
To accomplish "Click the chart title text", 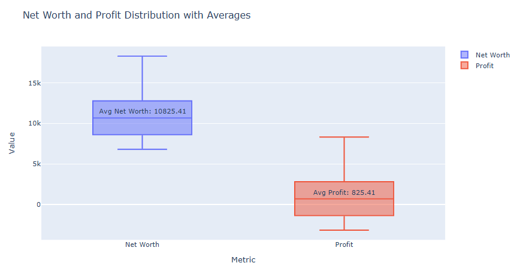I will [137, 15].
